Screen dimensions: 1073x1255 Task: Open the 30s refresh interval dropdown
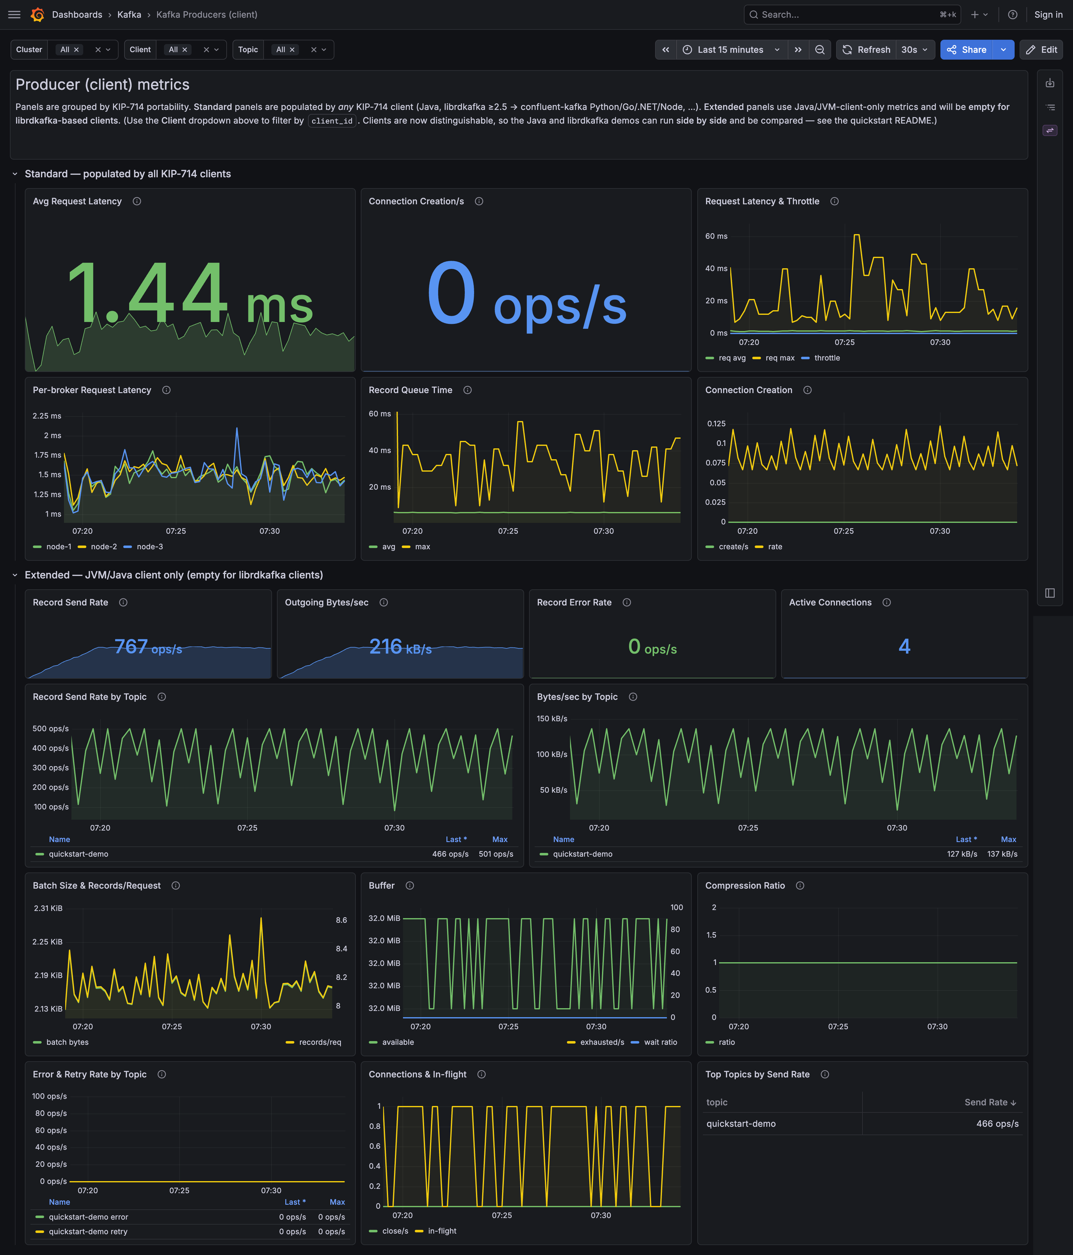tap(915, 50)
